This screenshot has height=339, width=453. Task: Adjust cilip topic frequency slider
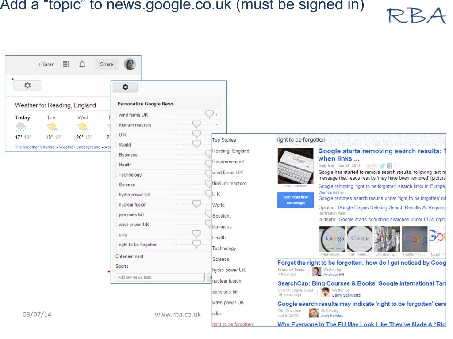coord(196,234)
